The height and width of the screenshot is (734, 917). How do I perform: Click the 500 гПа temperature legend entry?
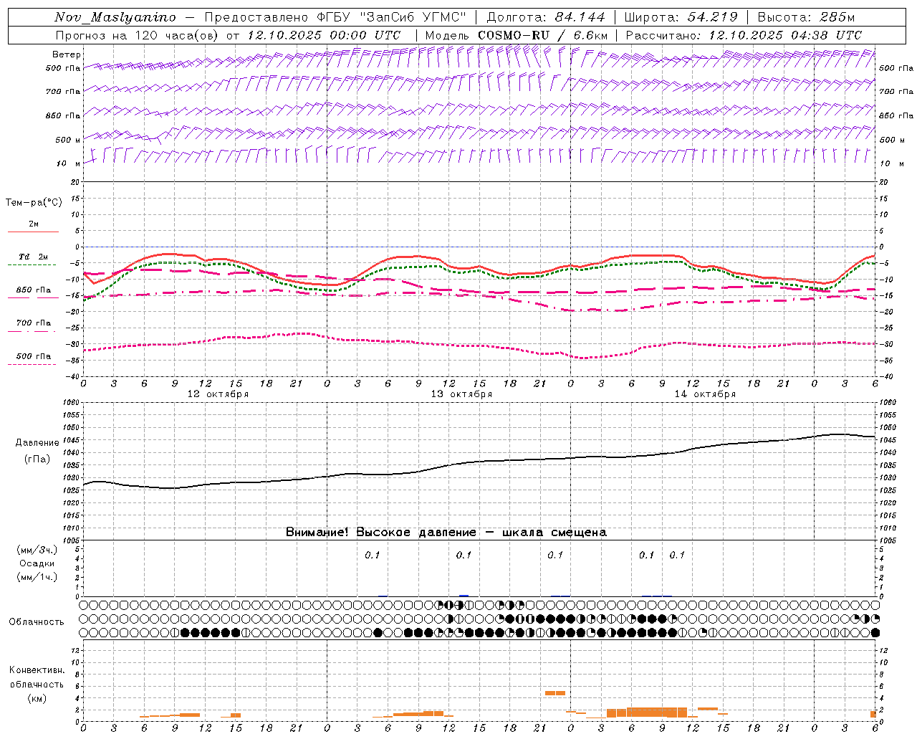pyautogui.click(x=34, y=356)
